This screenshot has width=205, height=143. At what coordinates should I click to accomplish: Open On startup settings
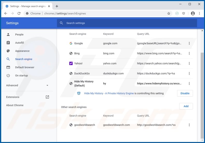pyautogui.click(x=22, y=75)
